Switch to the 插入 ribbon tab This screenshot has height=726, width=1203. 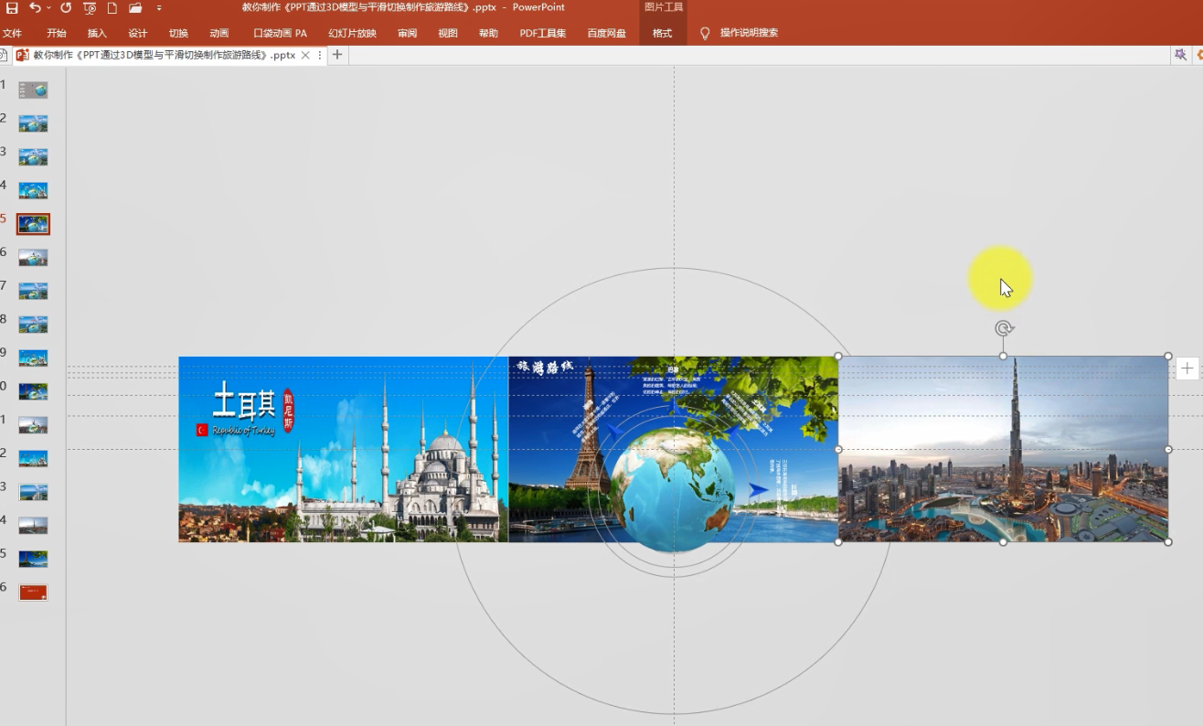coord(97,33)
